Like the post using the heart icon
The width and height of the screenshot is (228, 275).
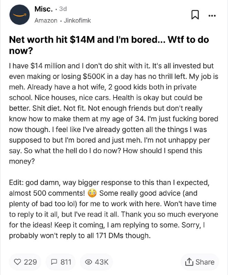(x=17, y=262)
